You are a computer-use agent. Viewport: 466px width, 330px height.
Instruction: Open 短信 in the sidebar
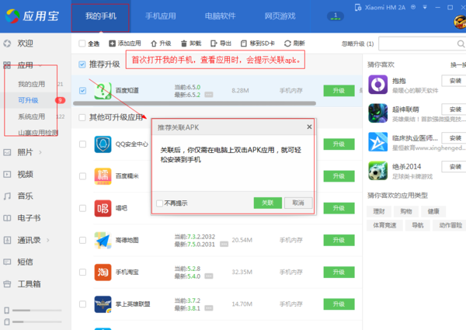[x=26, y=262]
